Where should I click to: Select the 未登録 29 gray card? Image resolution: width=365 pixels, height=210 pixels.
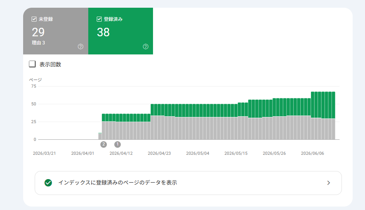pyautogui.click(x=56, y=31)
